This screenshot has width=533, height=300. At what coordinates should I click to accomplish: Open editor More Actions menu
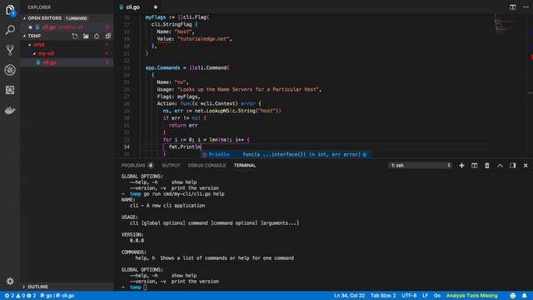(526, 7)
